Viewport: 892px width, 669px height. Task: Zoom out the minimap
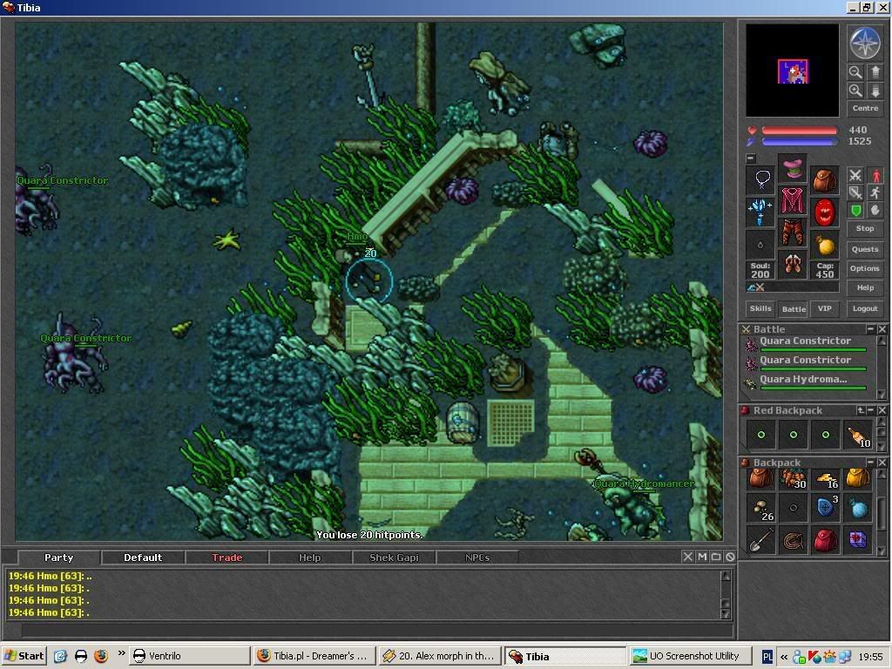tap(855, 72)
